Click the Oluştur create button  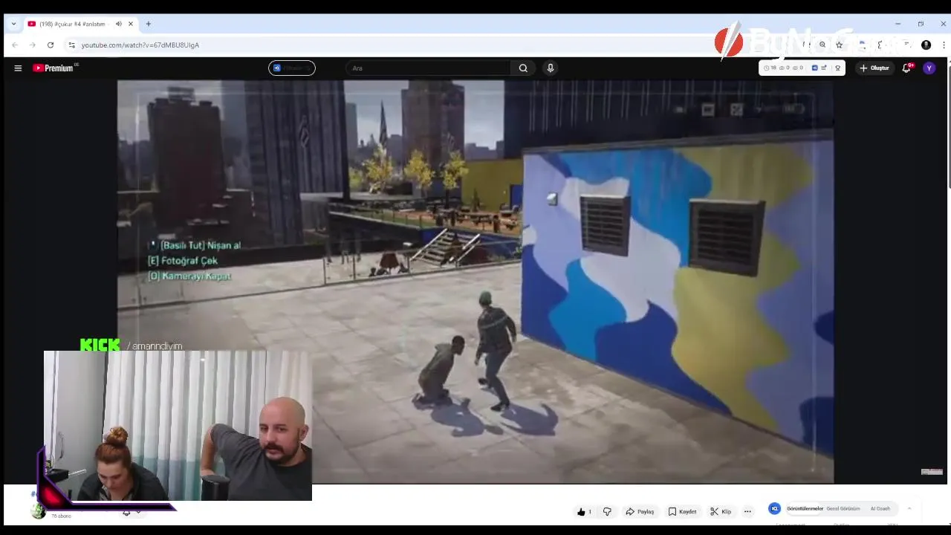point(874,68)
